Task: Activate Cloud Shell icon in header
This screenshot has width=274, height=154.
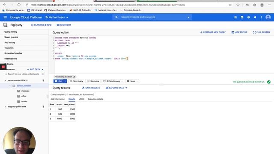Action: [242, 17]
